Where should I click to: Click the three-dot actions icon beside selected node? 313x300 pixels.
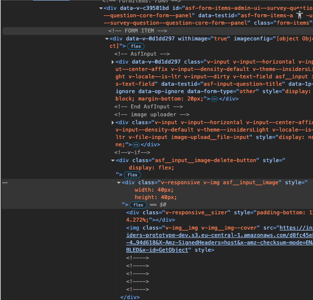(5, 182)
